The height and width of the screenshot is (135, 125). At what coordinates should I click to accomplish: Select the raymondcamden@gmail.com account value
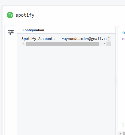84,39
